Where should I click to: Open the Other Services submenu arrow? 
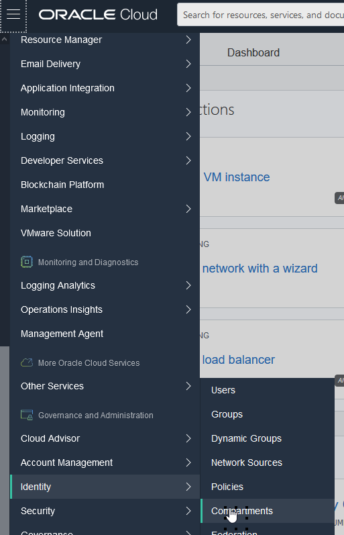(188, 386)
